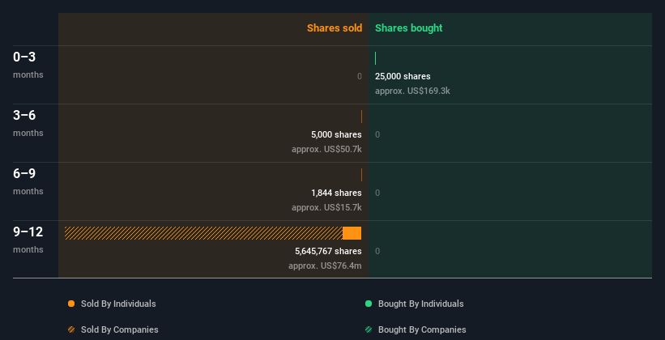665x340 pixels.
Task: Select the Shares sold column header
Action: coord(335,28)
